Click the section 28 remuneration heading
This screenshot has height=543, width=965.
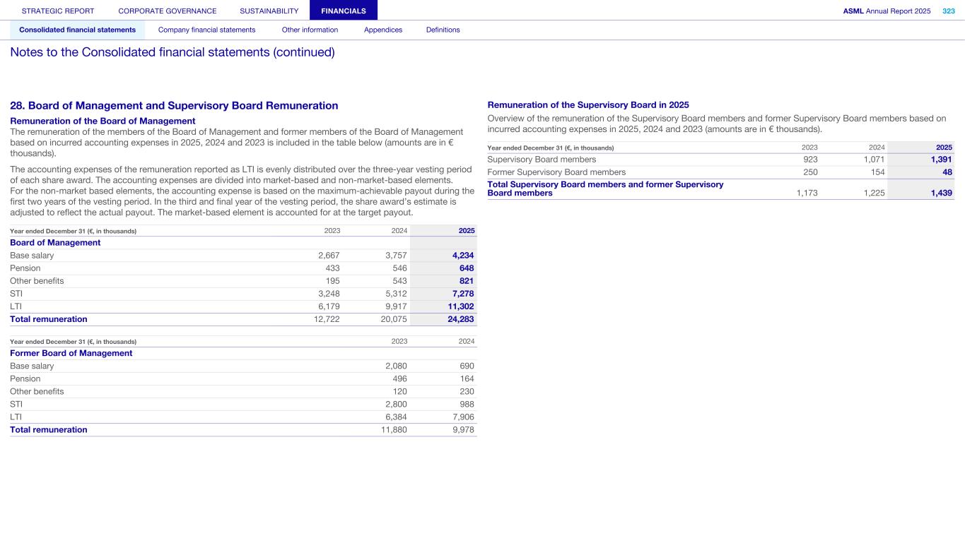(174, 106)
